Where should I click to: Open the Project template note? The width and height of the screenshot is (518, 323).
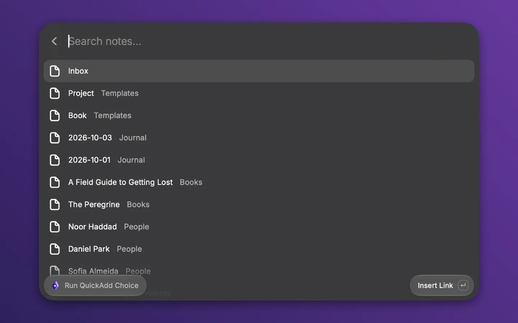[259, 93]
